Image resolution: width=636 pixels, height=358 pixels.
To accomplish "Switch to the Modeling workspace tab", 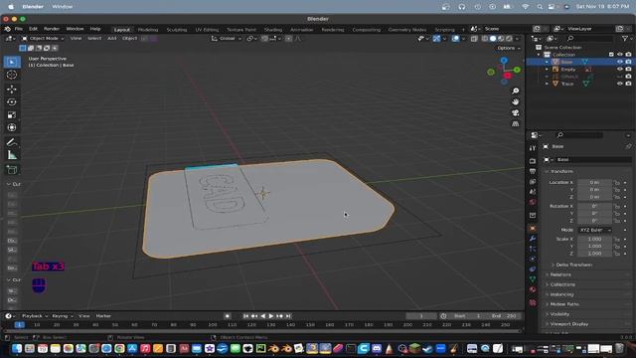I will pyautogui.click(x=148, y=30).
